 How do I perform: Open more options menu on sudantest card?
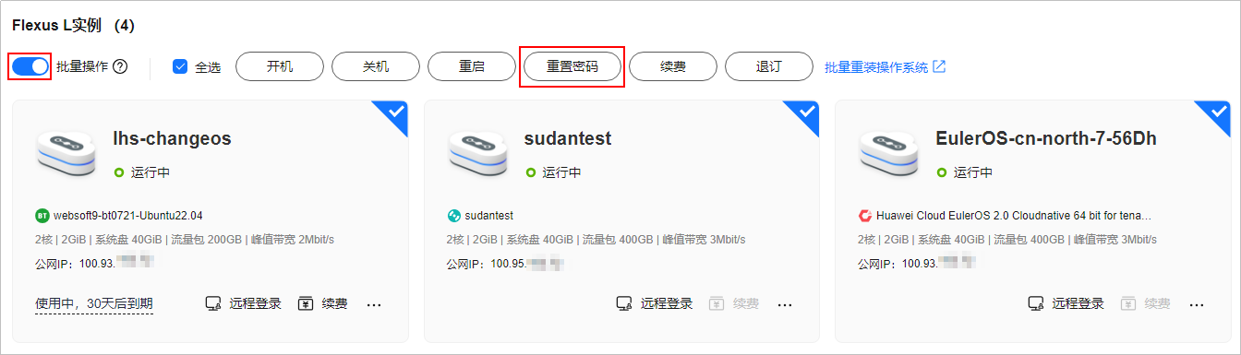pos(785,304)
